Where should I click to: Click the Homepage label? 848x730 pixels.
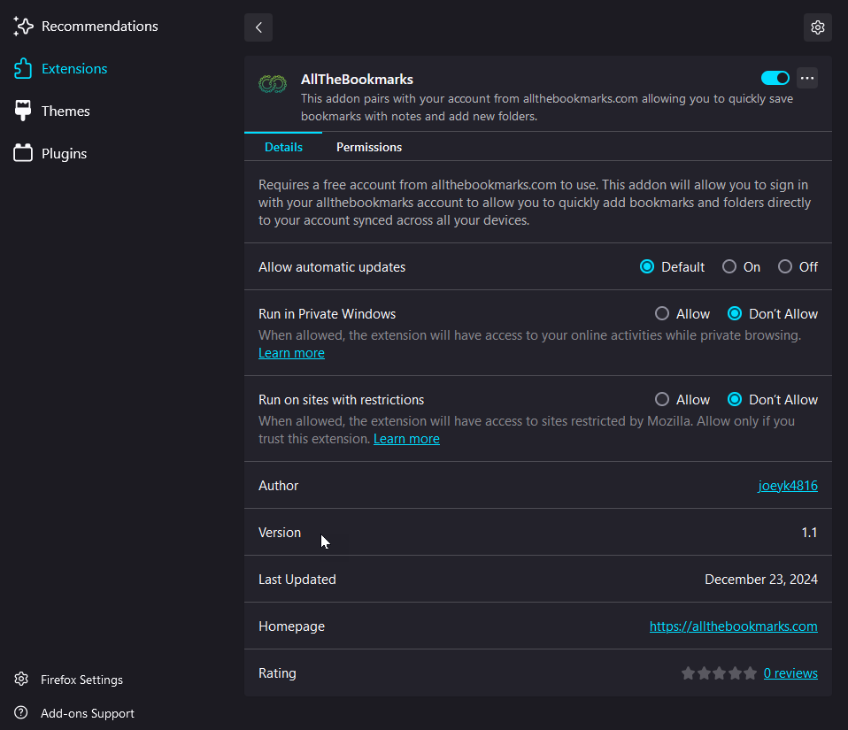tap(291, 626)
